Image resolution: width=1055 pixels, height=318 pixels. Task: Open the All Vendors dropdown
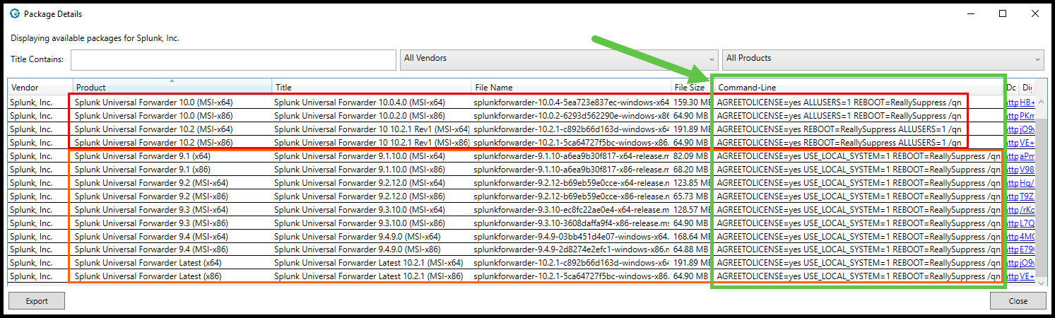559,59
